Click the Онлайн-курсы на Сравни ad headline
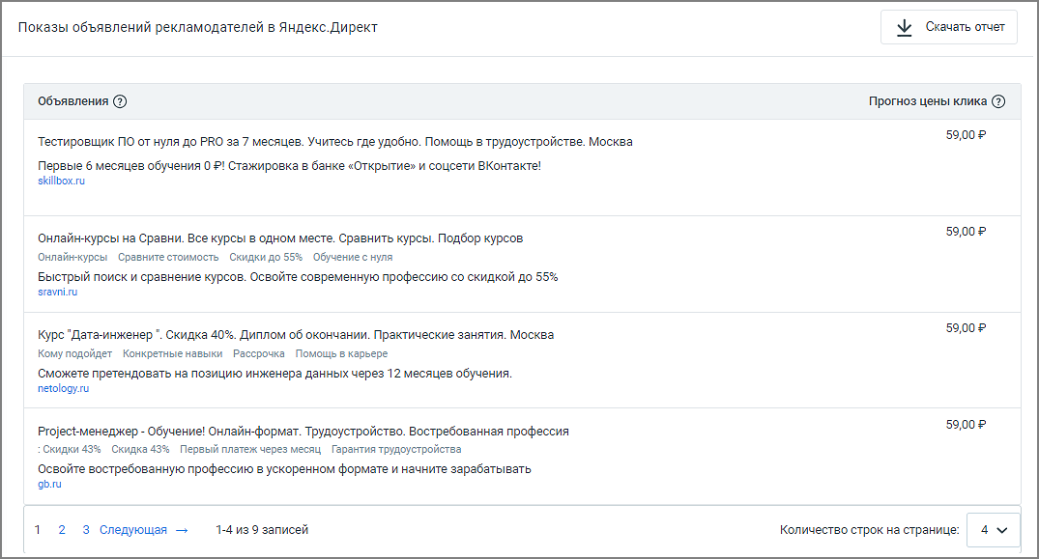Viewport: 1039px width, 559px height. (x=280, y=238)
